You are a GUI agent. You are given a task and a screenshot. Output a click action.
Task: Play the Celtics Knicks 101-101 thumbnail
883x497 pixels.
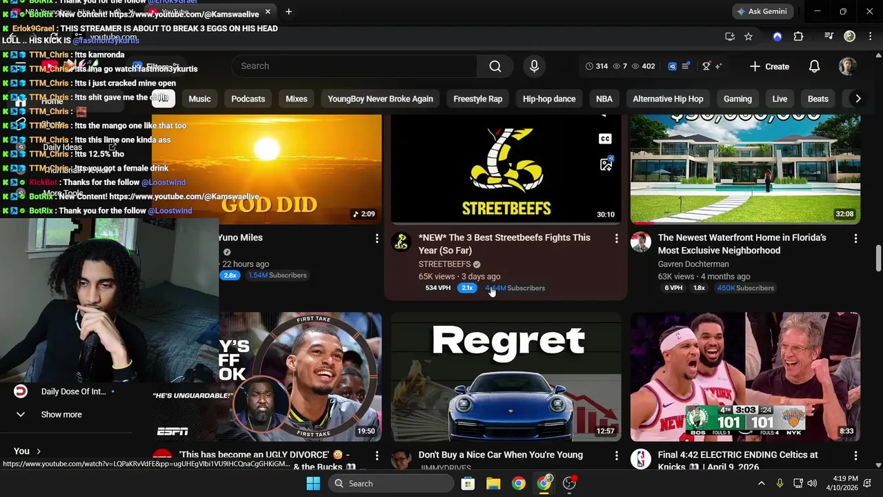pos(745,377)
